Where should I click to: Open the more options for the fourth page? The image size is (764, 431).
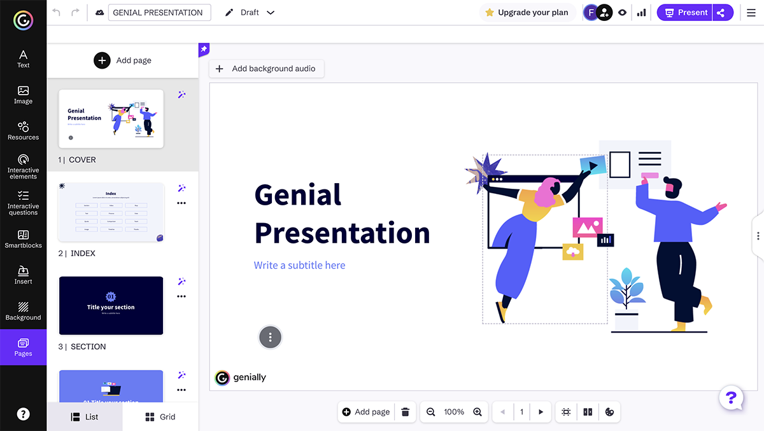[181, 390]
